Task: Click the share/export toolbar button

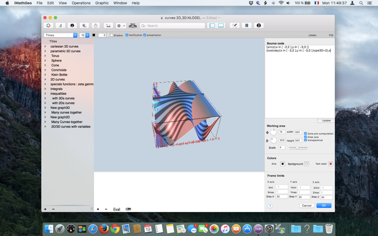Action: pos(96,25)
